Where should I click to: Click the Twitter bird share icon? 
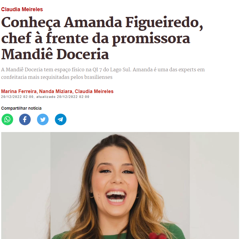point(43,119)
